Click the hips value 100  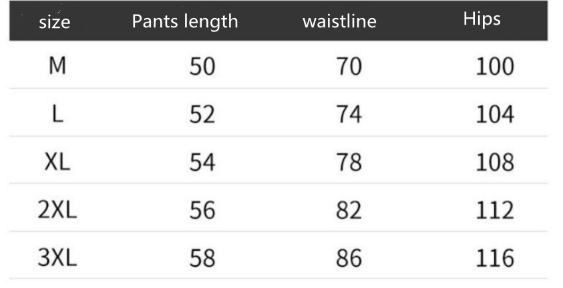[x=494, y=67]
